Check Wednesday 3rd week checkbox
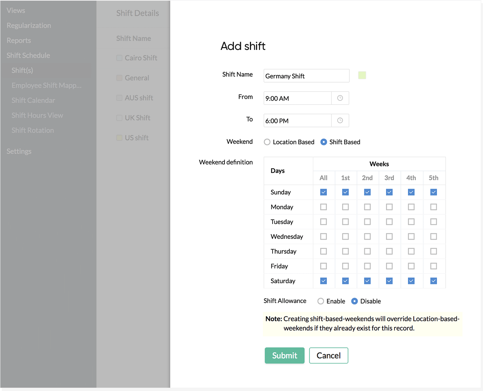Image resolution: width=483 pixels, height=391 pixels. [389, 237]
